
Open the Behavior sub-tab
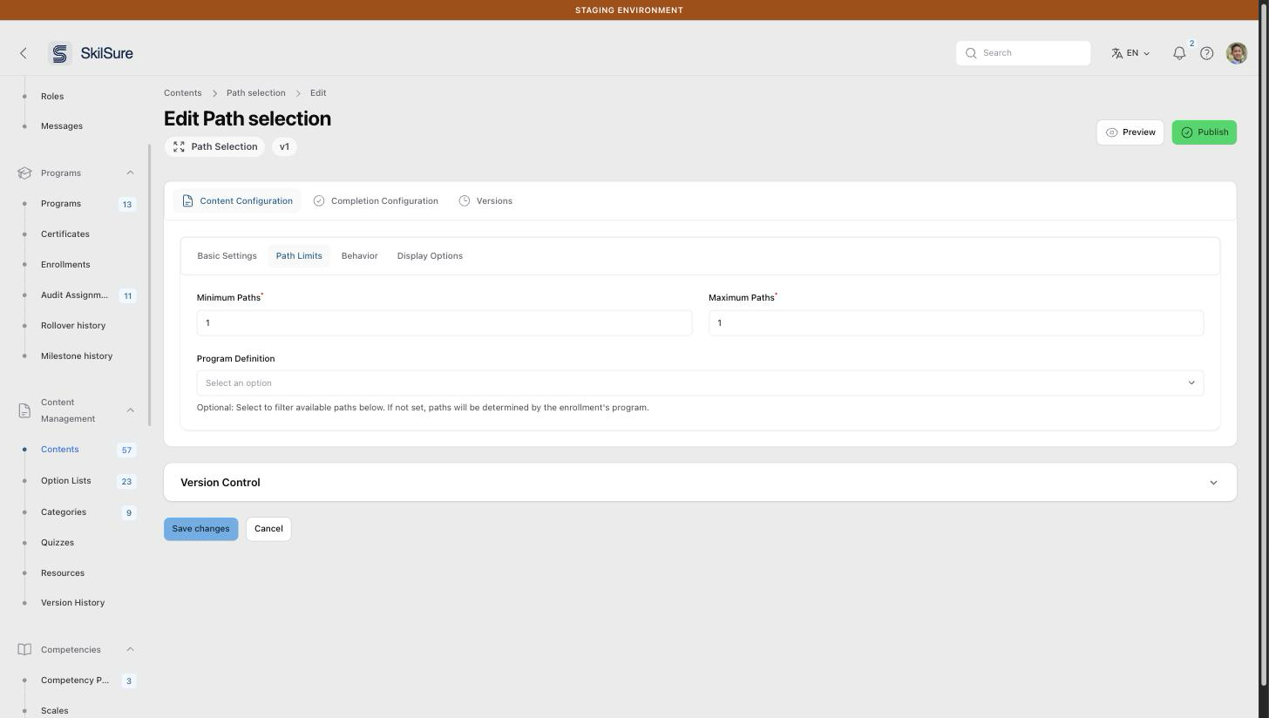pyautogui.click(x=359, y=255)
